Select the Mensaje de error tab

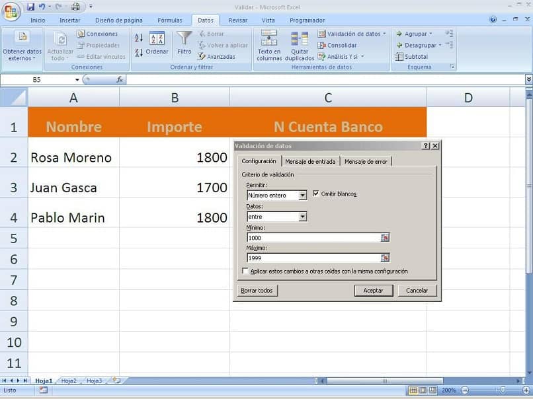click(x=366, y=162)
